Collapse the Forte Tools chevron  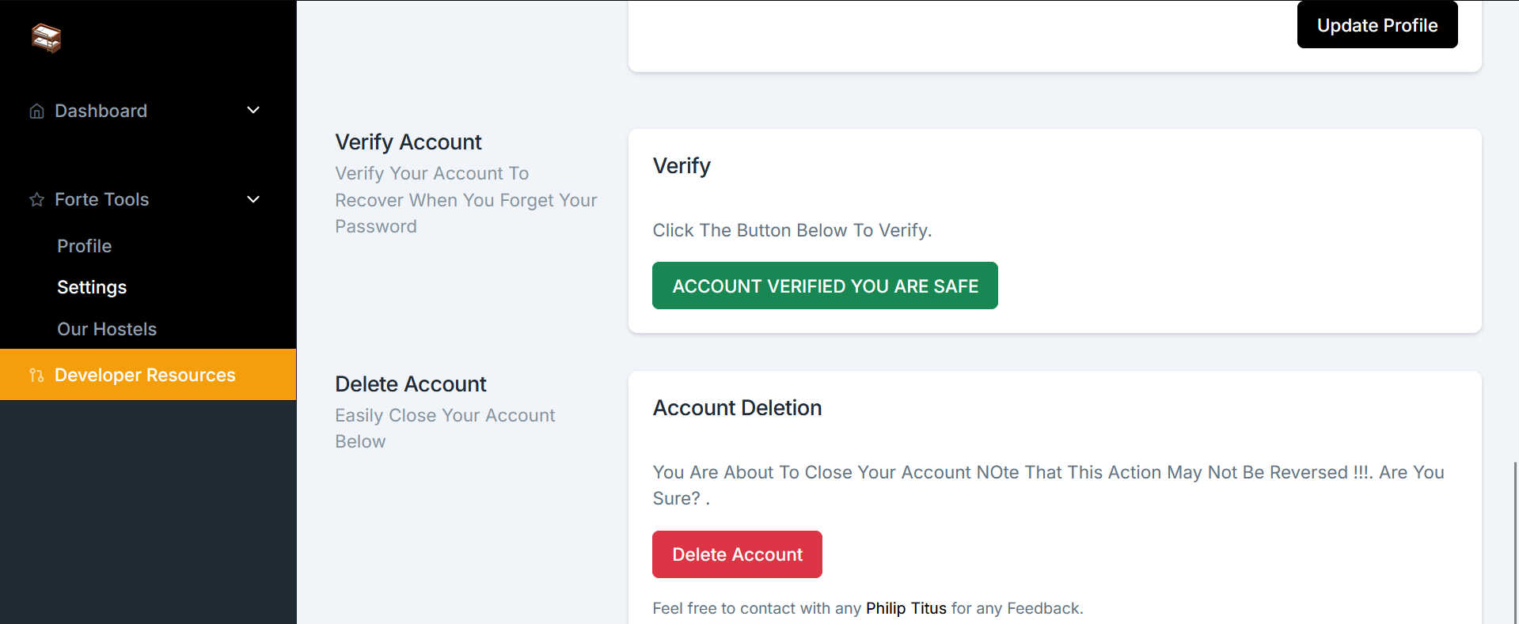pos(253,199)
